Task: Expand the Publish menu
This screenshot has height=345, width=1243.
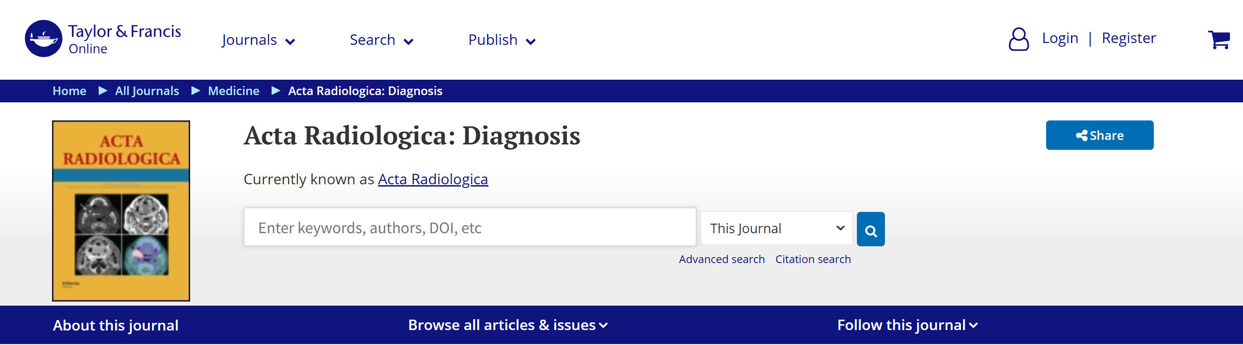Action: (x=502, y=40)
